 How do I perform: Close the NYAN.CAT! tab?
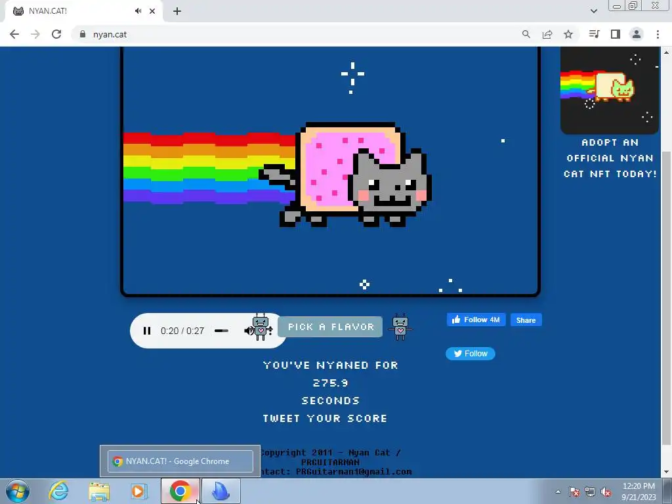[x=152, y=11]
